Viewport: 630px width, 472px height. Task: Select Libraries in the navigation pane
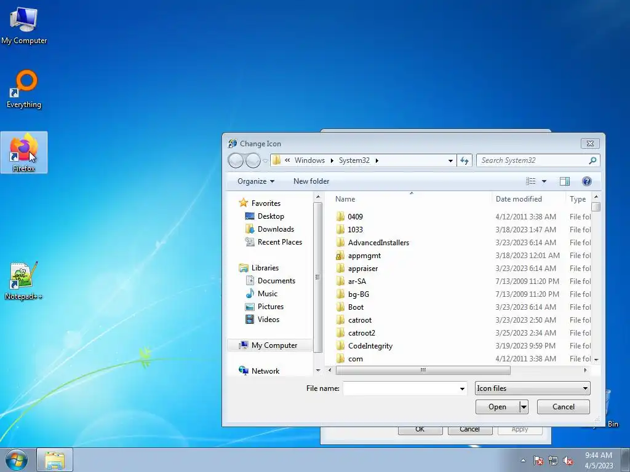point(259,268)
